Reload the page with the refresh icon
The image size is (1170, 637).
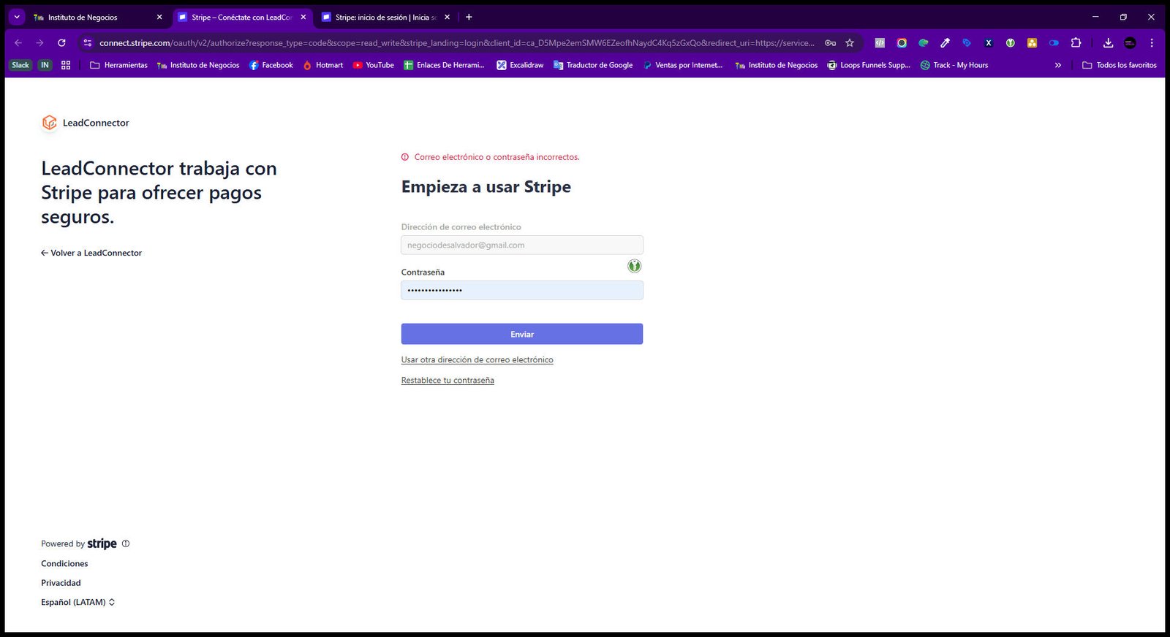pyautogui.click(x=61, y=43)
